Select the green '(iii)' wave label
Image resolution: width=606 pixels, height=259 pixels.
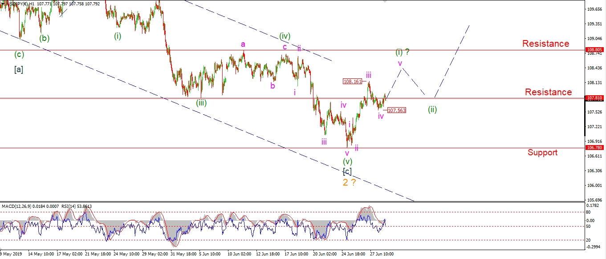pos(201,103)
